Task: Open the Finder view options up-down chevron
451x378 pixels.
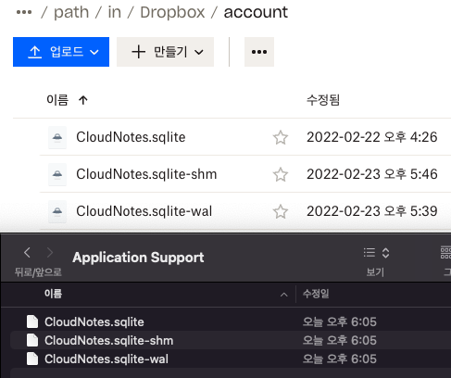Action: [x=385, y=253]
